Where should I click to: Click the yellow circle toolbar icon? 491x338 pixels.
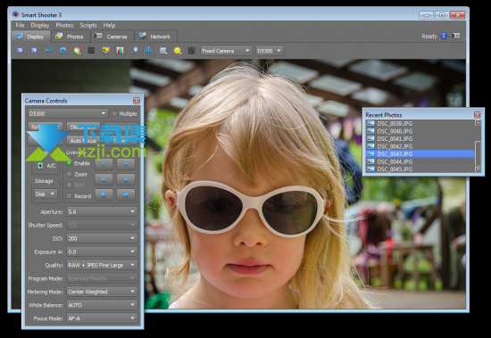click(178, 50)
